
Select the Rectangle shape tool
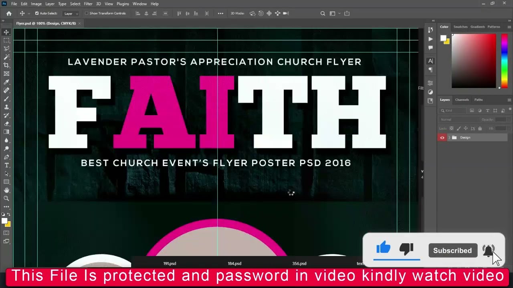[6, 182]
